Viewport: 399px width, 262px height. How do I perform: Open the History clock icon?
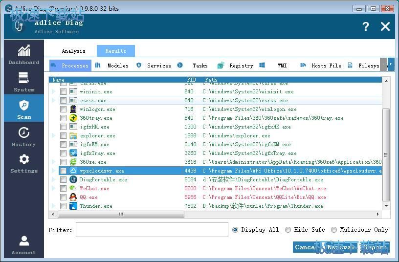(23, 133)
